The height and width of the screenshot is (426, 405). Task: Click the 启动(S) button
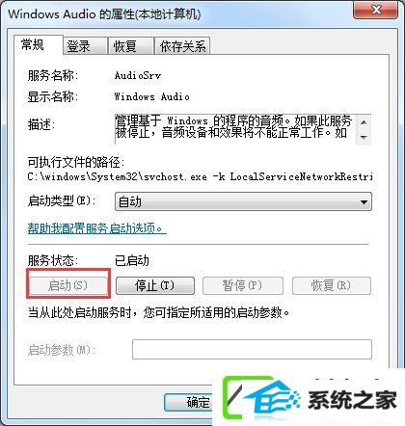tap(68, 285)
